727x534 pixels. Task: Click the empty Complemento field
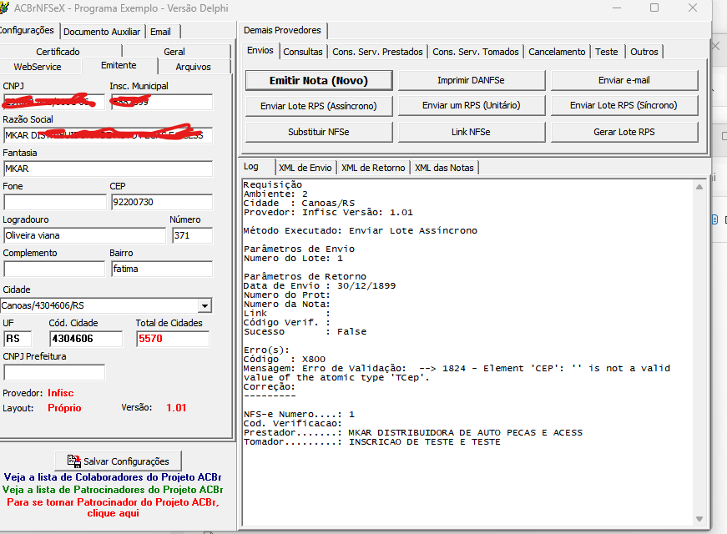coord(54,269)
